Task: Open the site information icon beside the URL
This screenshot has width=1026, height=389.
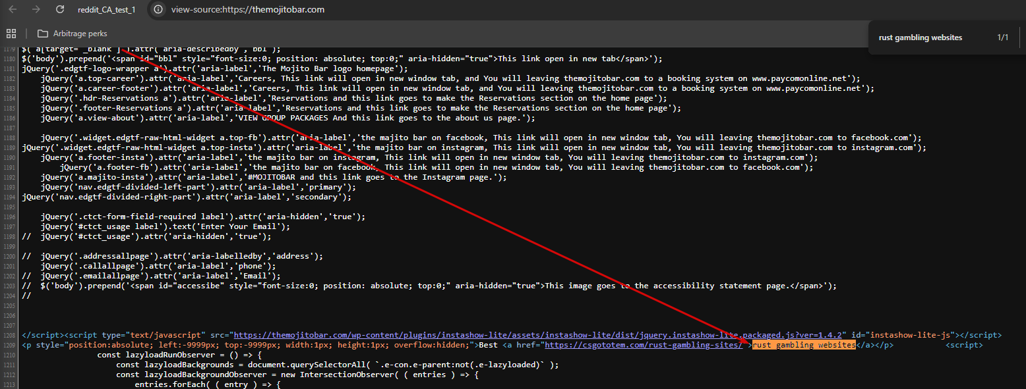Action: (x=158, y=10)
